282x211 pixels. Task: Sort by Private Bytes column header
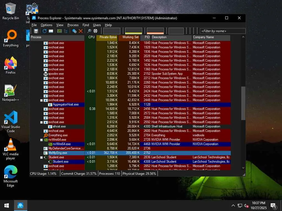pos(107,37)
